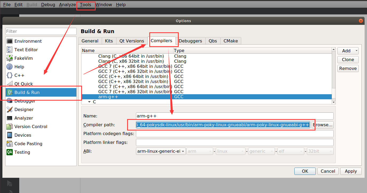Click the compiler list scroll down arrow

pos(334,102)
